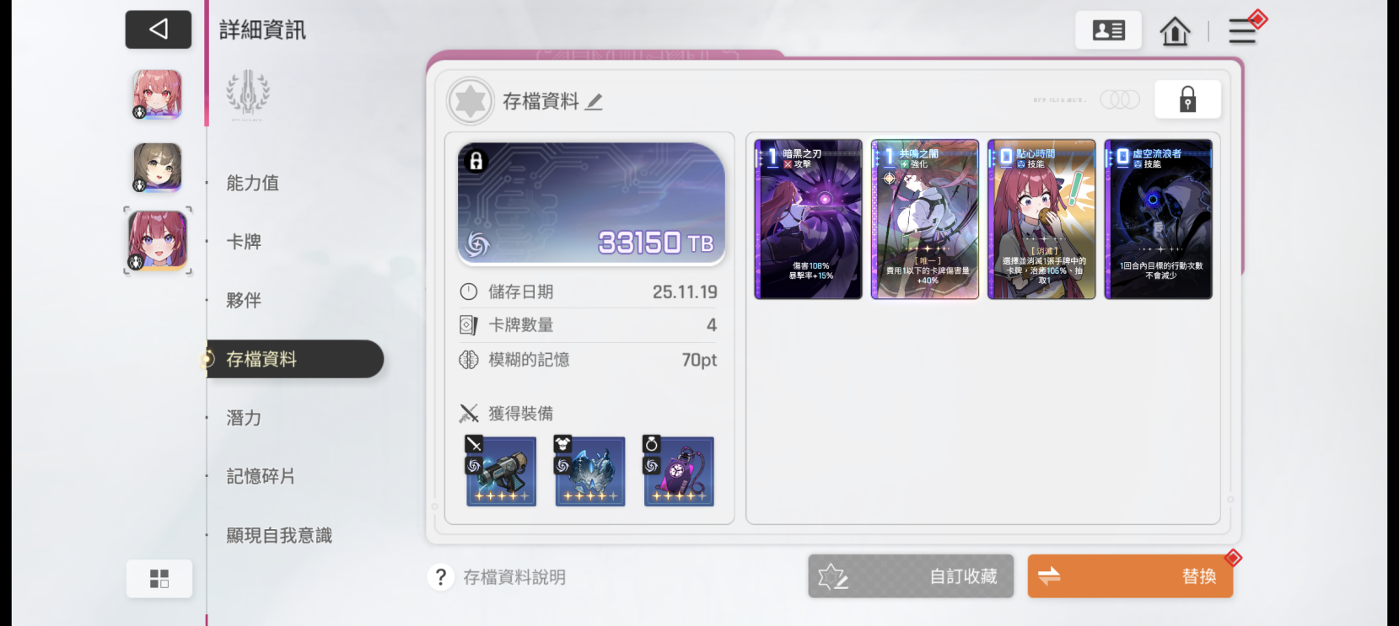Image resolution: width=1399 pixels, height=626 pixels.
Task: Select the 點心時間 skill card
Action: (1041, 219)
